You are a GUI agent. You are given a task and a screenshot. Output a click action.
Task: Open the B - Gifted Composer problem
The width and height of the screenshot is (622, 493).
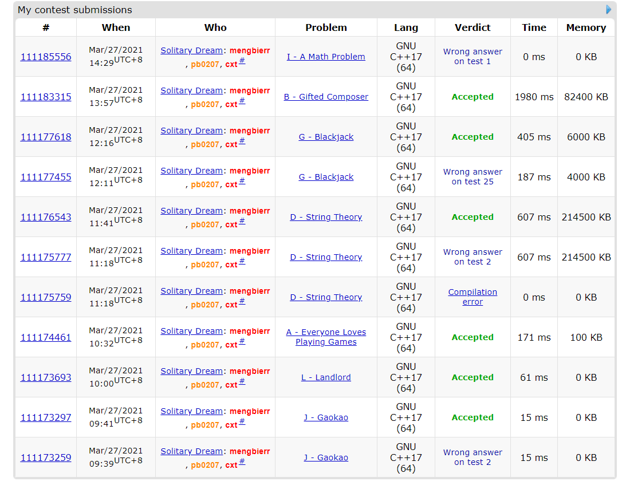[x=326, y=97]
